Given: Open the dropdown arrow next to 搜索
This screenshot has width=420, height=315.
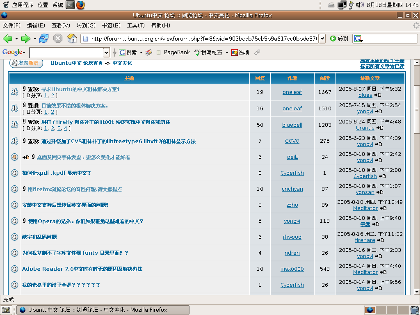Looking at the screenshot, I should pyautogui.click(x=141, y=52).
